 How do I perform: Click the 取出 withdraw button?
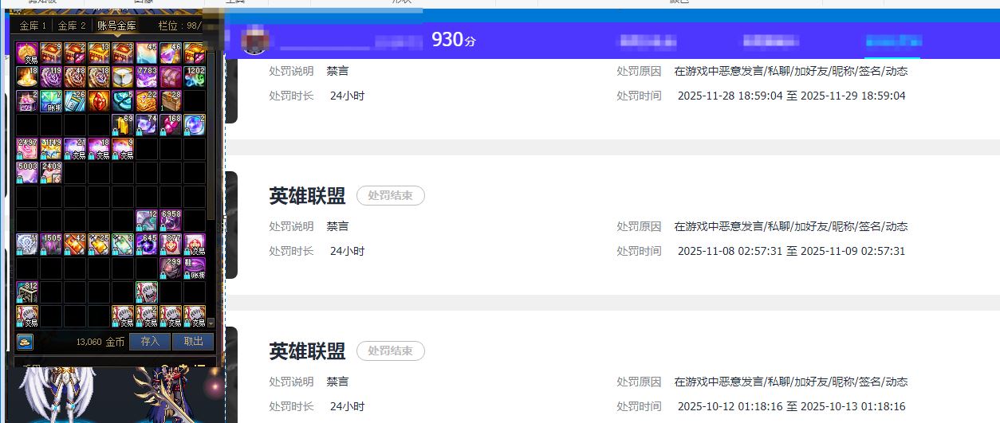click(x=193, y=341)
